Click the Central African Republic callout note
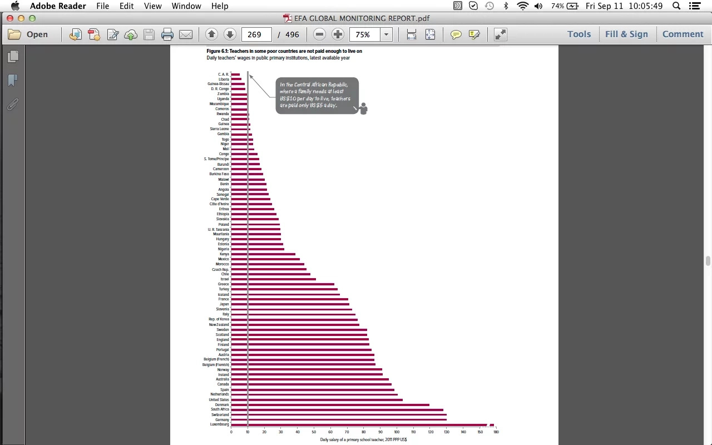The width and height of the screenshot is (712, 445). 317,96
